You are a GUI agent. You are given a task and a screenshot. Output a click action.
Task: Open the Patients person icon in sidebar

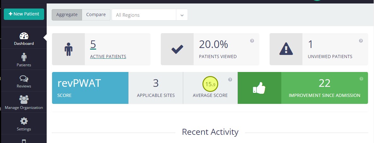coord(24,57)
